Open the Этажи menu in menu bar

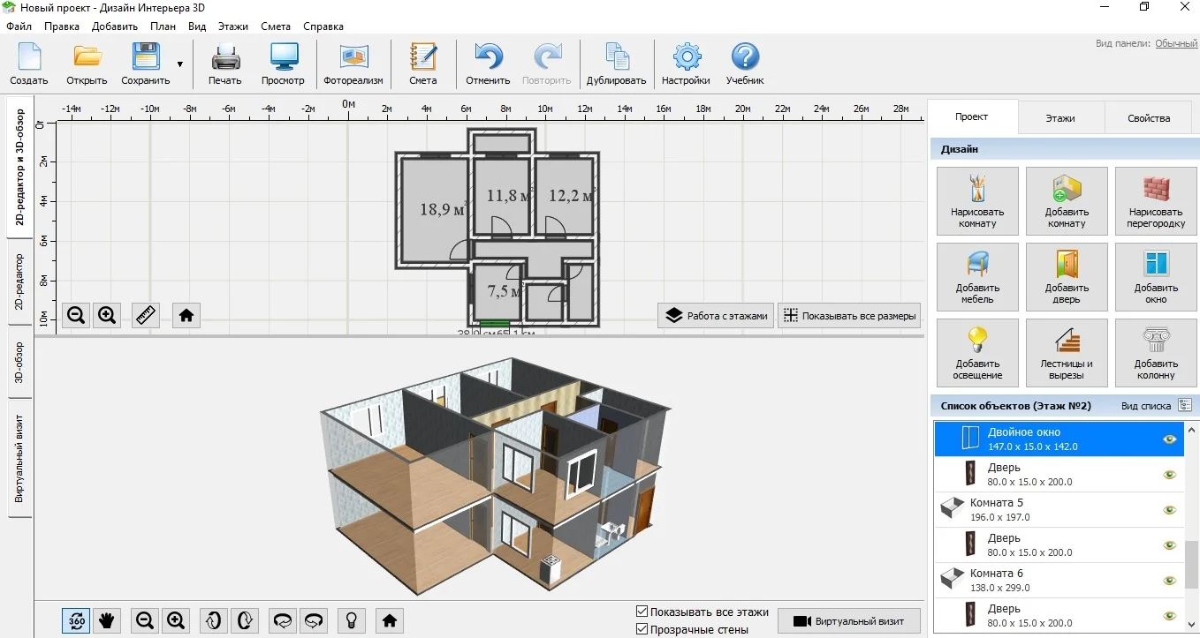[233, 26]
